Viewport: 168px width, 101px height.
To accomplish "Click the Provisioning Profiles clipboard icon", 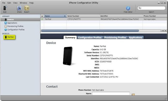I will coord(6,26).
